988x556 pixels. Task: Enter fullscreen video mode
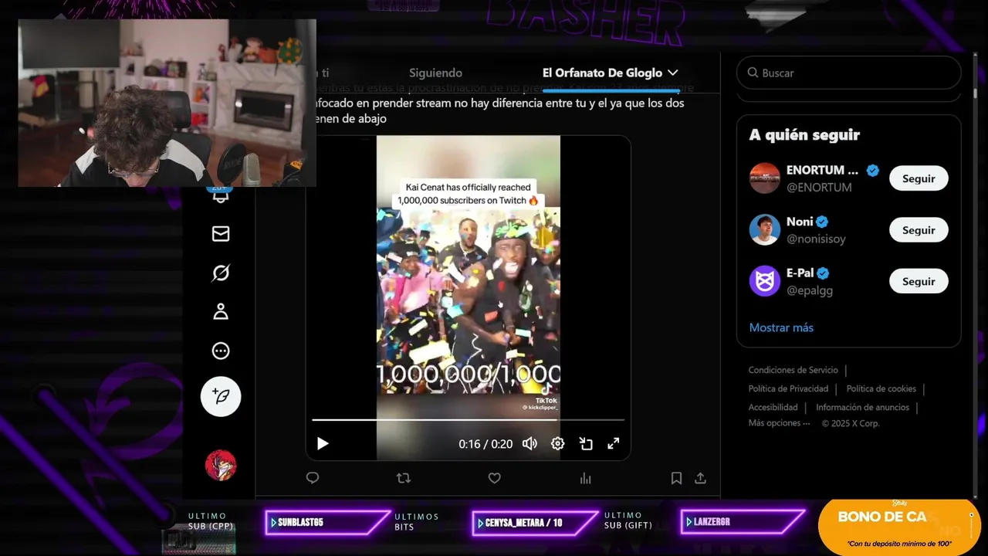(x=614, y=443)
